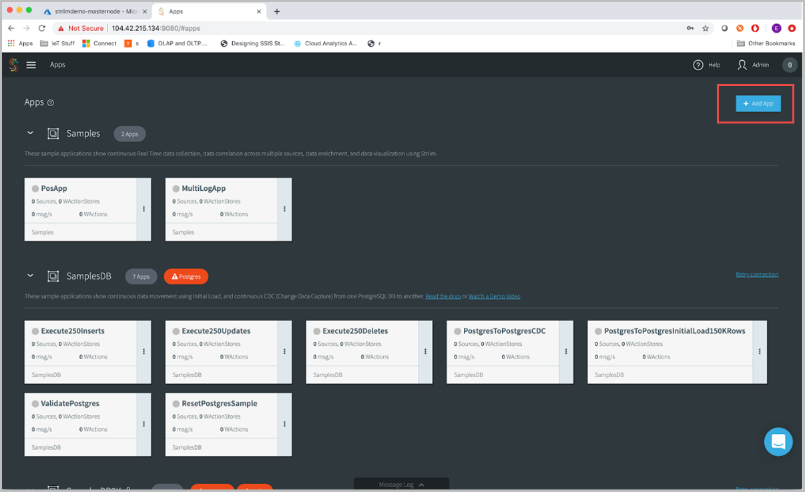Open PostgresToPostgresCDC kebab menu
Screen dimensions: 805x492
point(566,352)
